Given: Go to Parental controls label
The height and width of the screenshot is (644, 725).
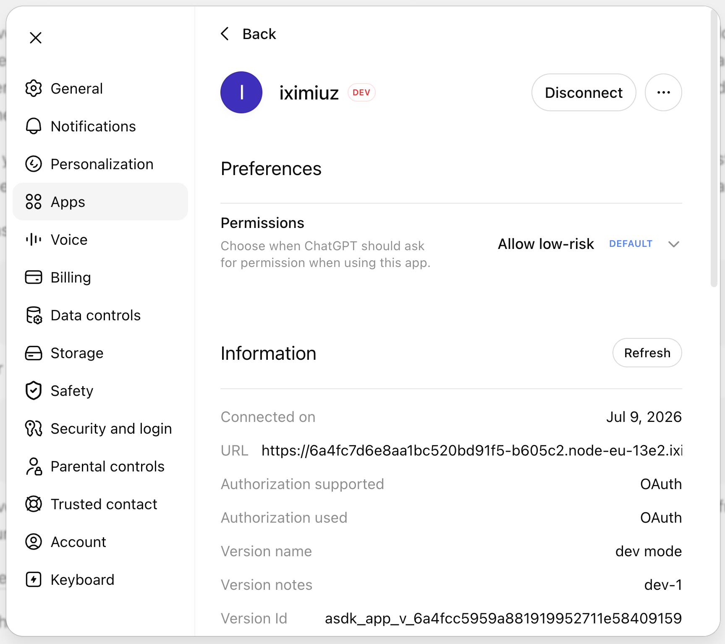Looking at the screenshot, I should (107, 466).
